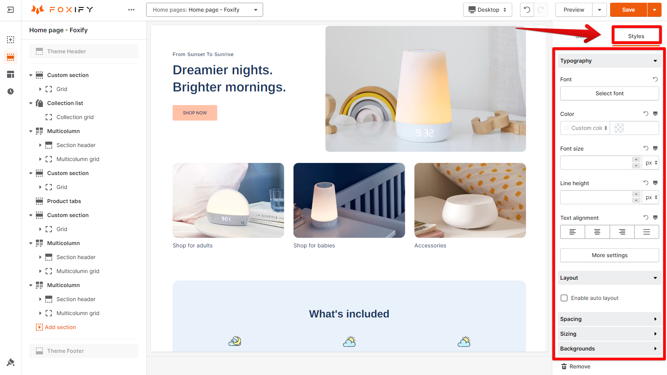Choose justify text alignment icon

[647, 232]
